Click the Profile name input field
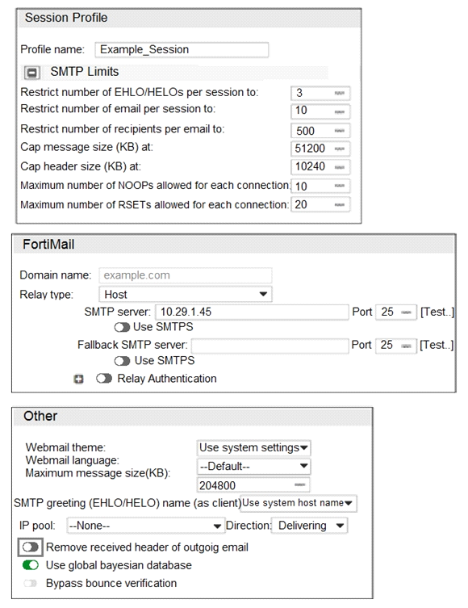 pos(182,49)
